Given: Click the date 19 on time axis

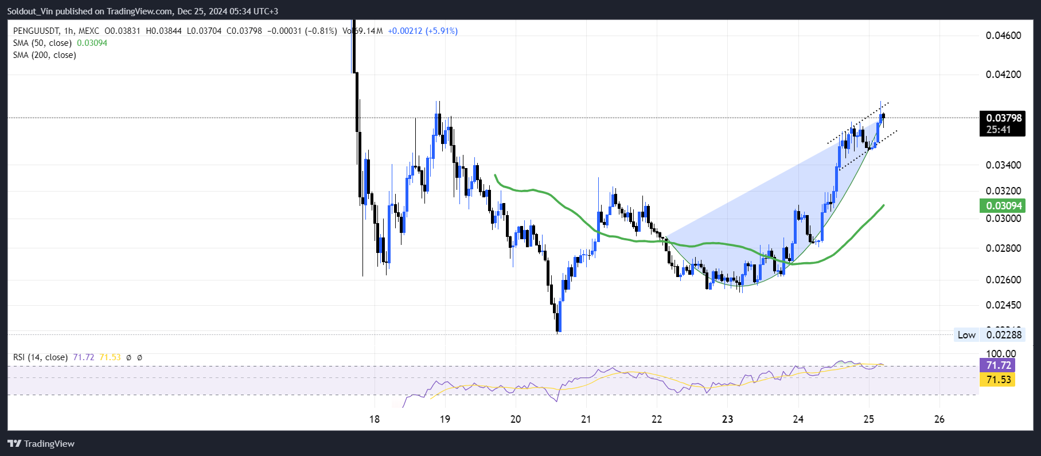Looking at the screenshot, I should (x=445, y=419).
